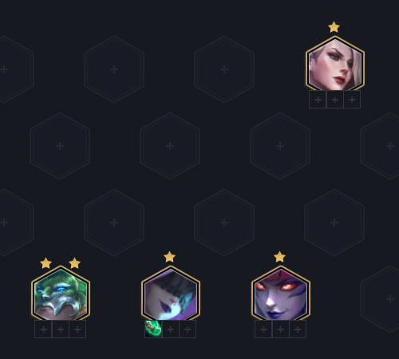399x359 pixels.
Task: Click the single star above the blonde champion
Action: 334,27
